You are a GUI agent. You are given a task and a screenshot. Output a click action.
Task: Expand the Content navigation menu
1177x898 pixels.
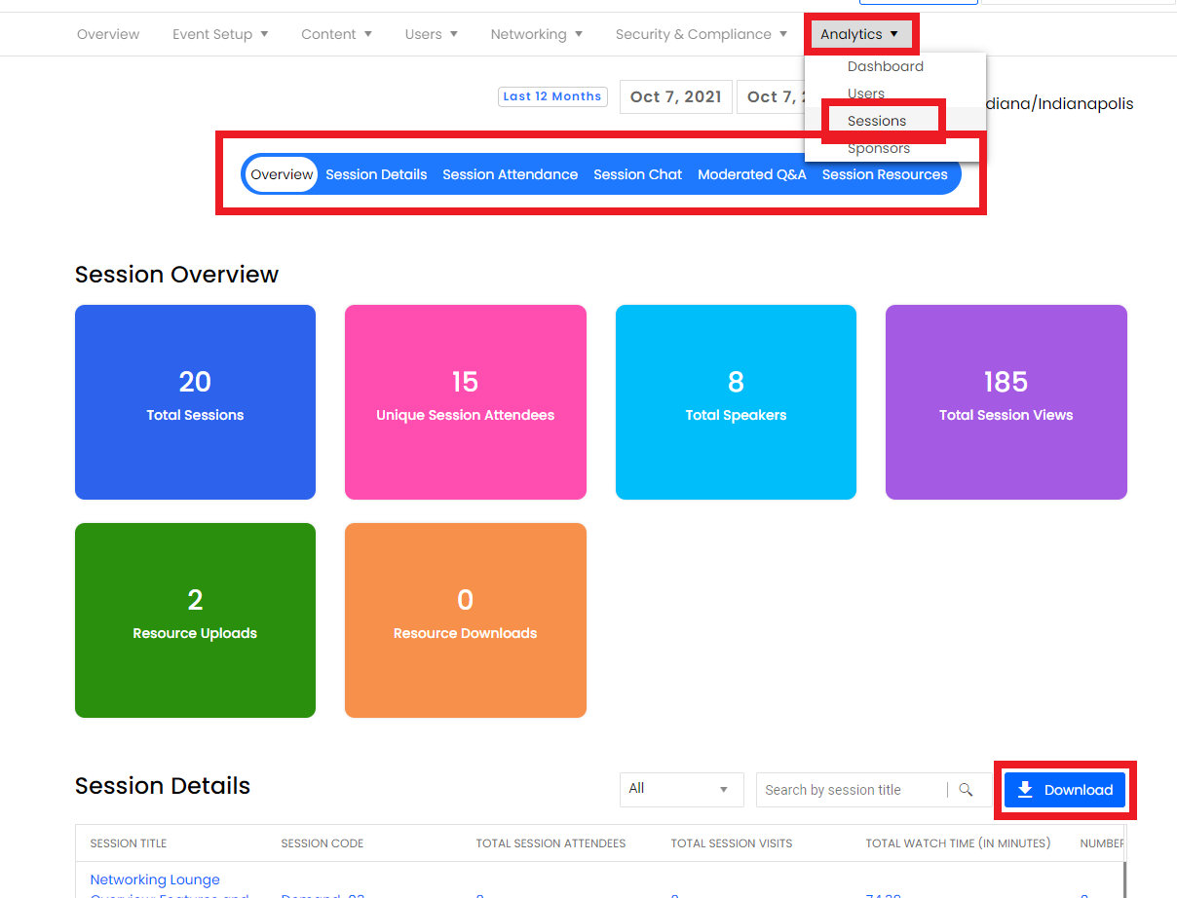335,33
